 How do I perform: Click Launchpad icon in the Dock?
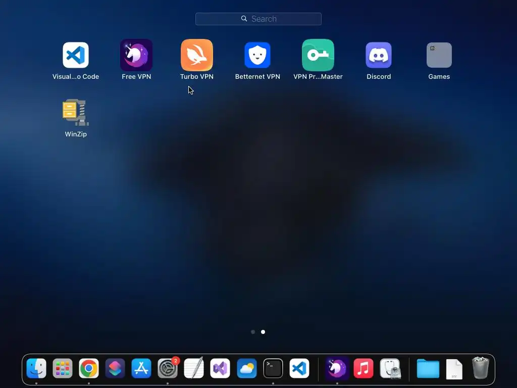tap(63, 368)
